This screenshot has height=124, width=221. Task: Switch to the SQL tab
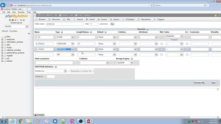pyautogui.click(x=67, y=19)
